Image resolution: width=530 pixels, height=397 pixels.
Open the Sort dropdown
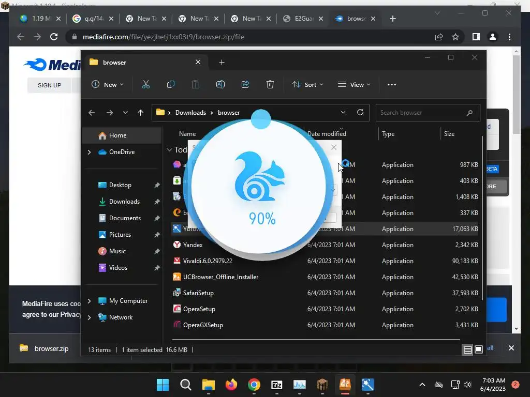click(307, 84)
